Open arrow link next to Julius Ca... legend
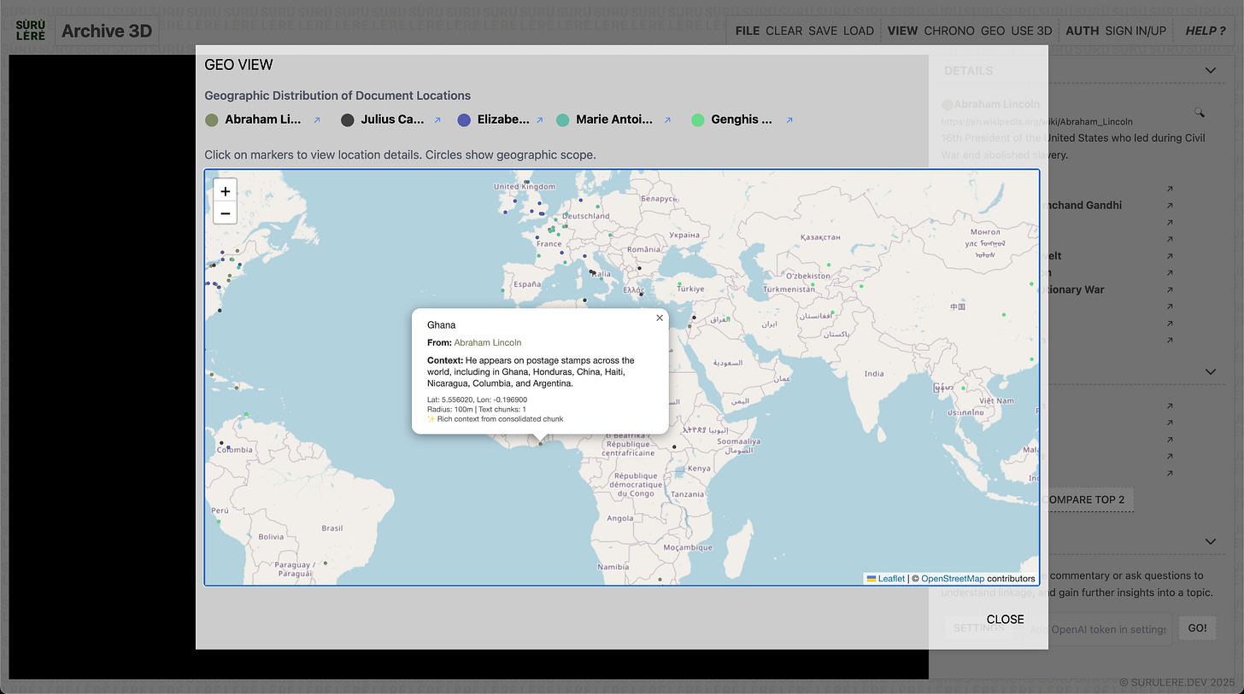This screenshot has height=694, width=1244. pyautogui.click(x=437, y=120)
